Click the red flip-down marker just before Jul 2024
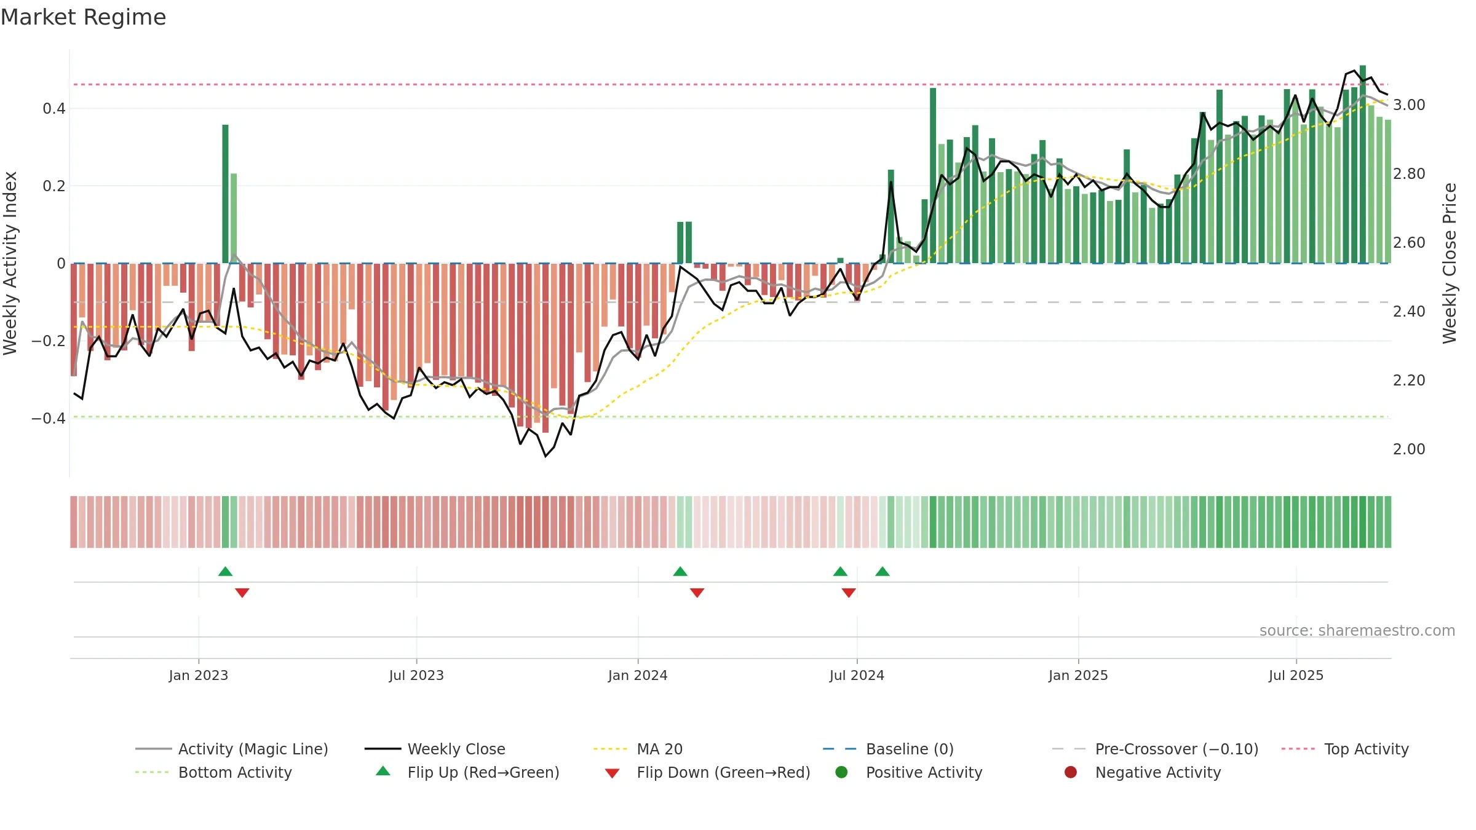The height and width of the screenshot is (830, 1476). click(849, 593)
